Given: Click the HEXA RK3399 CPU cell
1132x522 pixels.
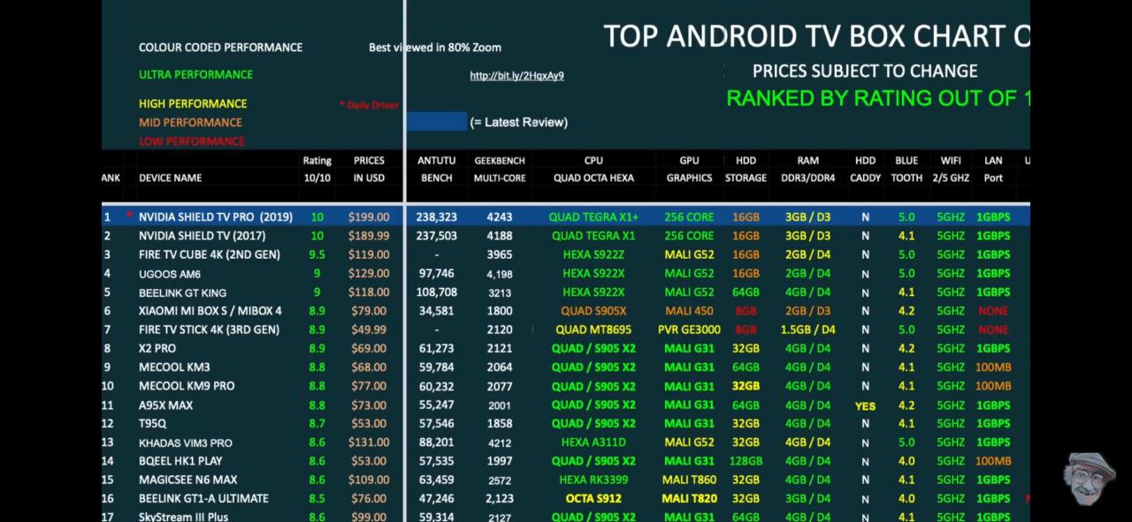Looking at the screenshot, I should coord(593,480).
